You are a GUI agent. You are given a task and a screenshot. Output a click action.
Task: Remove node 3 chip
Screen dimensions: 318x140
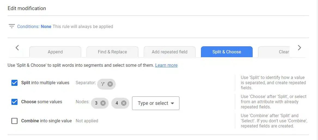point(103,103)
